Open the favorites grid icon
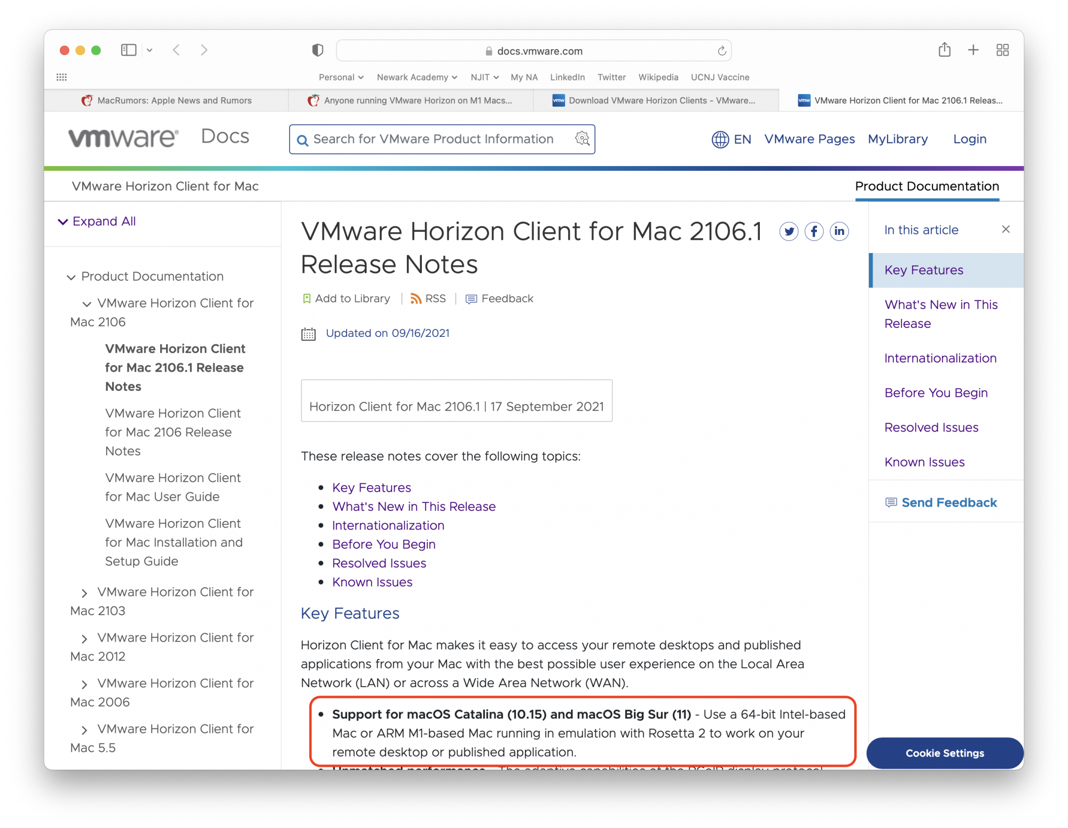 coord(61,77)
